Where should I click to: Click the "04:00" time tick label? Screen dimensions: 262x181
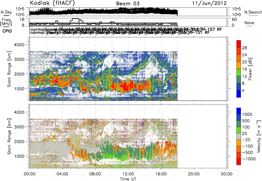pyautogui.click(x=63, y=174)
